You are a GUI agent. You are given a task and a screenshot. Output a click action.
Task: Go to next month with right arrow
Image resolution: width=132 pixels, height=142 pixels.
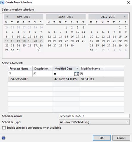(125, 17)
